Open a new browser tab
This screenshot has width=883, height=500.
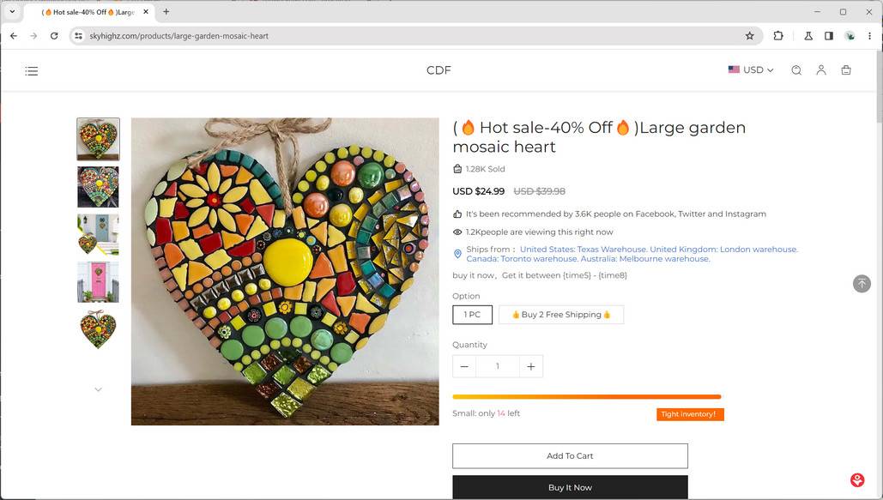click(x=166, y=12)
